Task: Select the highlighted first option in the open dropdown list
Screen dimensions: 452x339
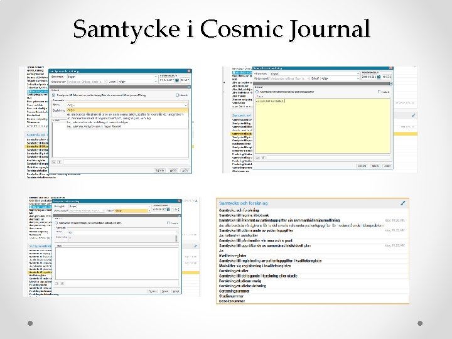Action: (127, 110)
